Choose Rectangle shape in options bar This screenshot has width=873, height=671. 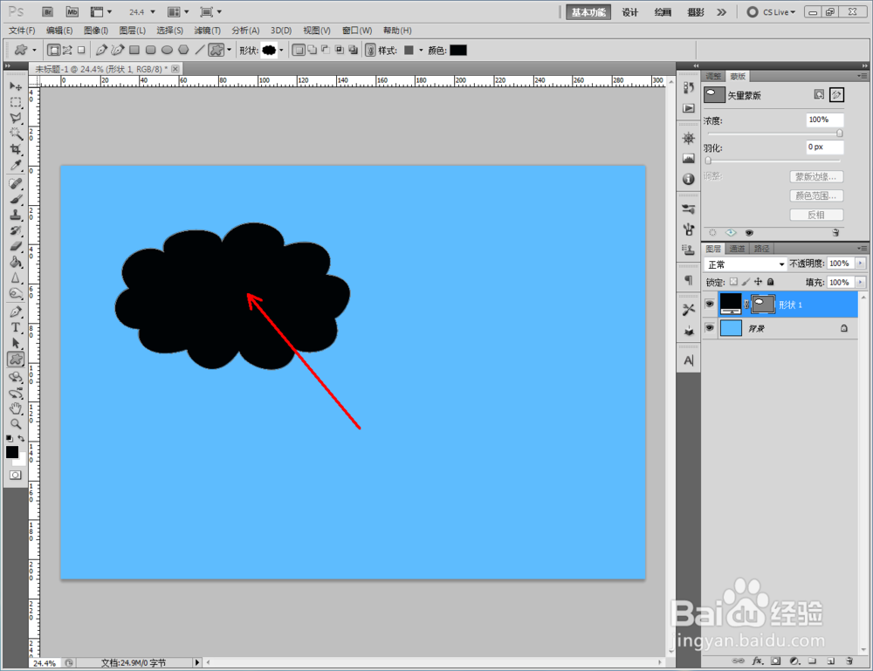pyautogui.click(x=134, y=50)
